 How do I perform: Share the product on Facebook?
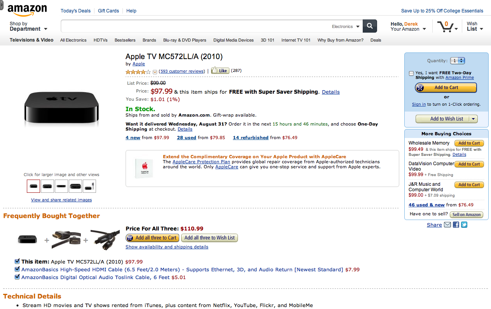click(456, 225)
